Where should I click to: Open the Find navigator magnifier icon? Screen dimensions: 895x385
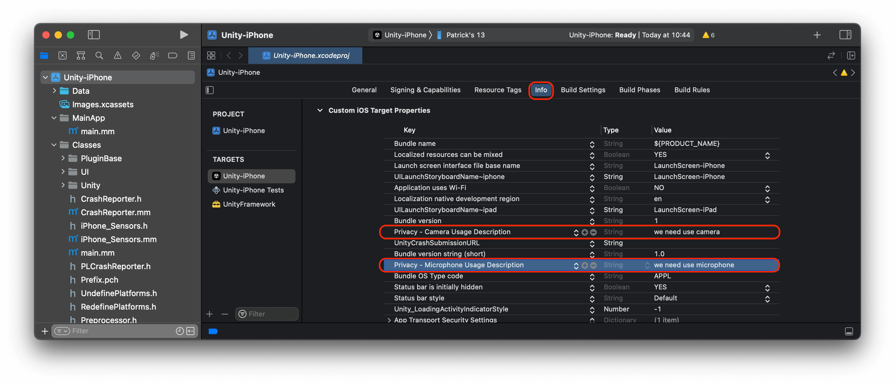tap(99, 55)
